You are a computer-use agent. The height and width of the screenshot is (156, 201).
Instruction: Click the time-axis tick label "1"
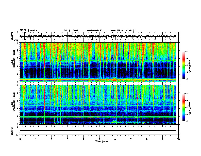36,139
